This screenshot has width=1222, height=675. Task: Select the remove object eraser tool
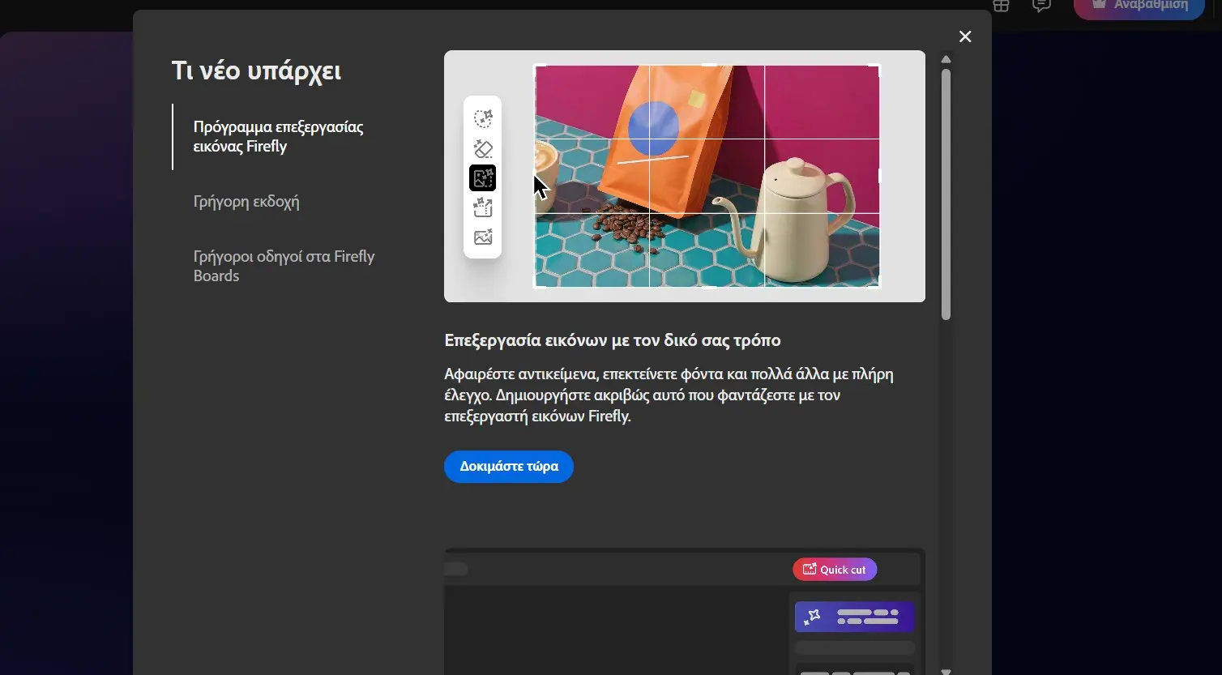point(482,148)
